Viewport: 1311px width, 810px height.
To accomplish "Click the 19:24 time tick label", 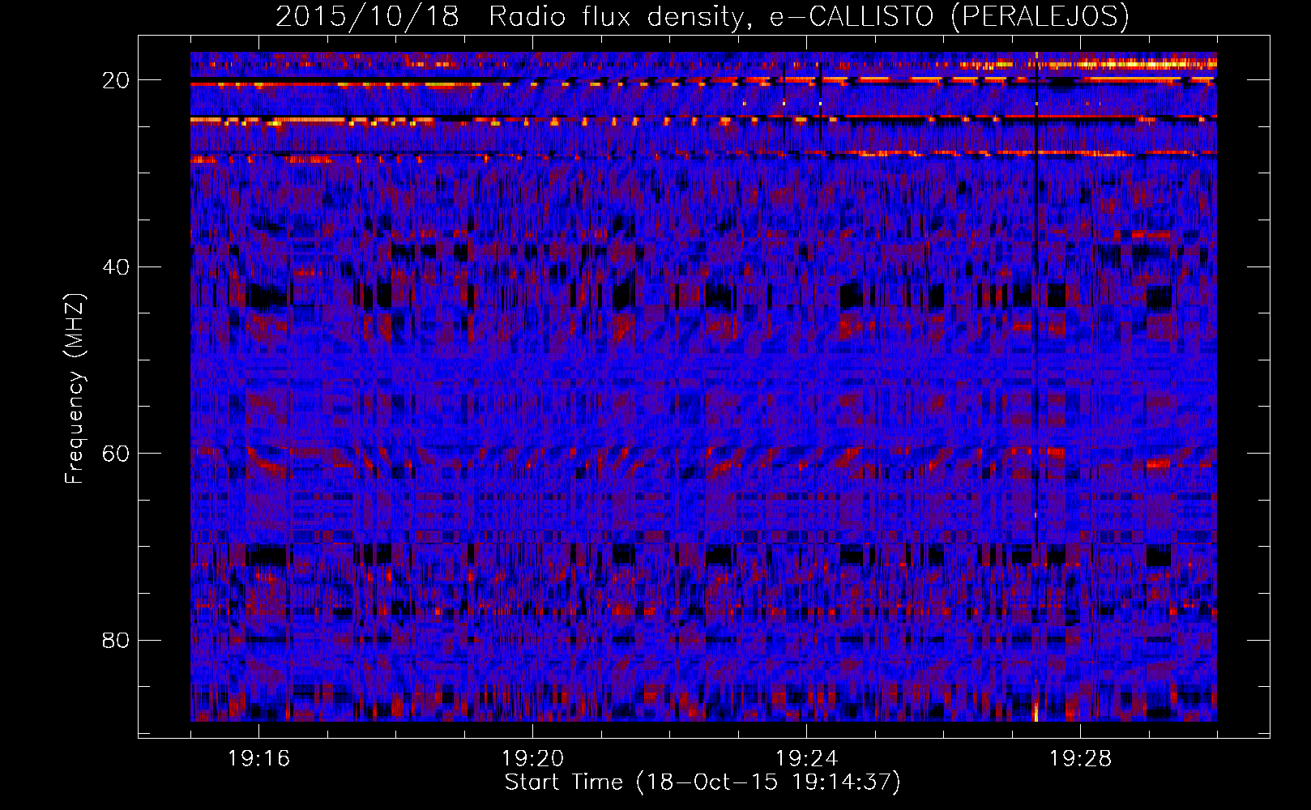I will (806, 759).
